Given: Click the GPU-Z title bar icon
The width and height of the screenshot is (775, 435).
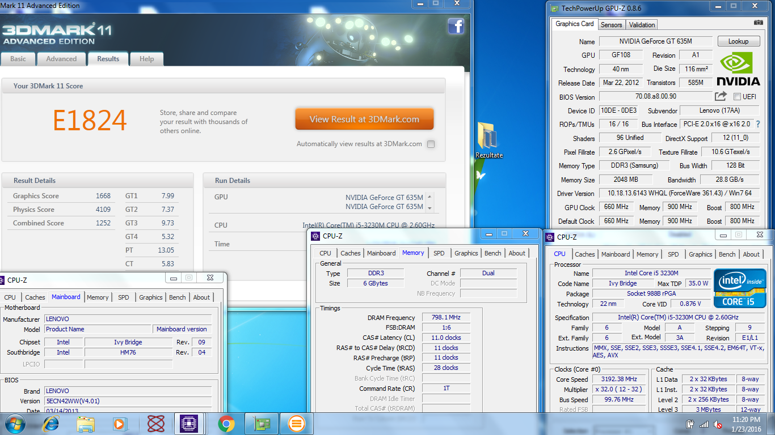Looking at the screenshot, I should 554,8.
